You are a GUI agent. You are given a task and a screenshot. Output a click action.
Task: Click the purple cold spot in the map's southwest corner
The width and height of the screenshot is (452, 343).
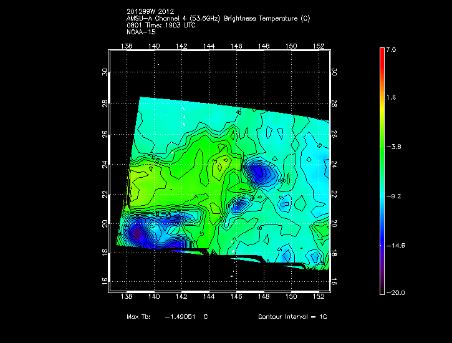[137, 233]
